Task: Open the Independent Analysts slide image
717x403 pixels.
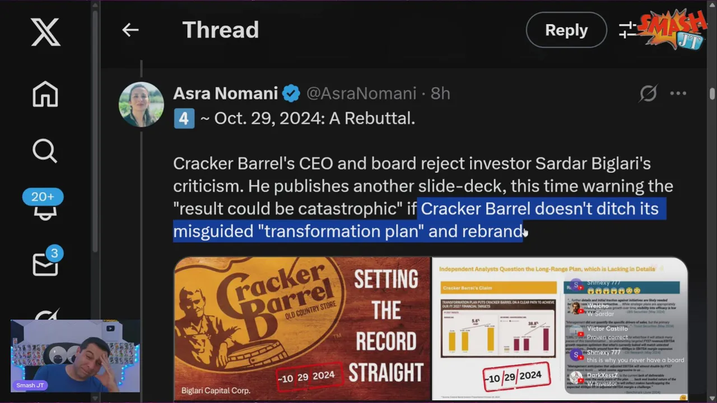Action: pos(560,329)
